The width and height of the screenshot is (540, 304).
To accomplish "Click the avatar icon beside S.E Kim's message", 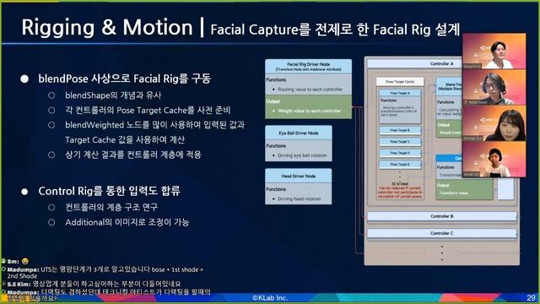I will pyautogui.click(x=3, y=284).
